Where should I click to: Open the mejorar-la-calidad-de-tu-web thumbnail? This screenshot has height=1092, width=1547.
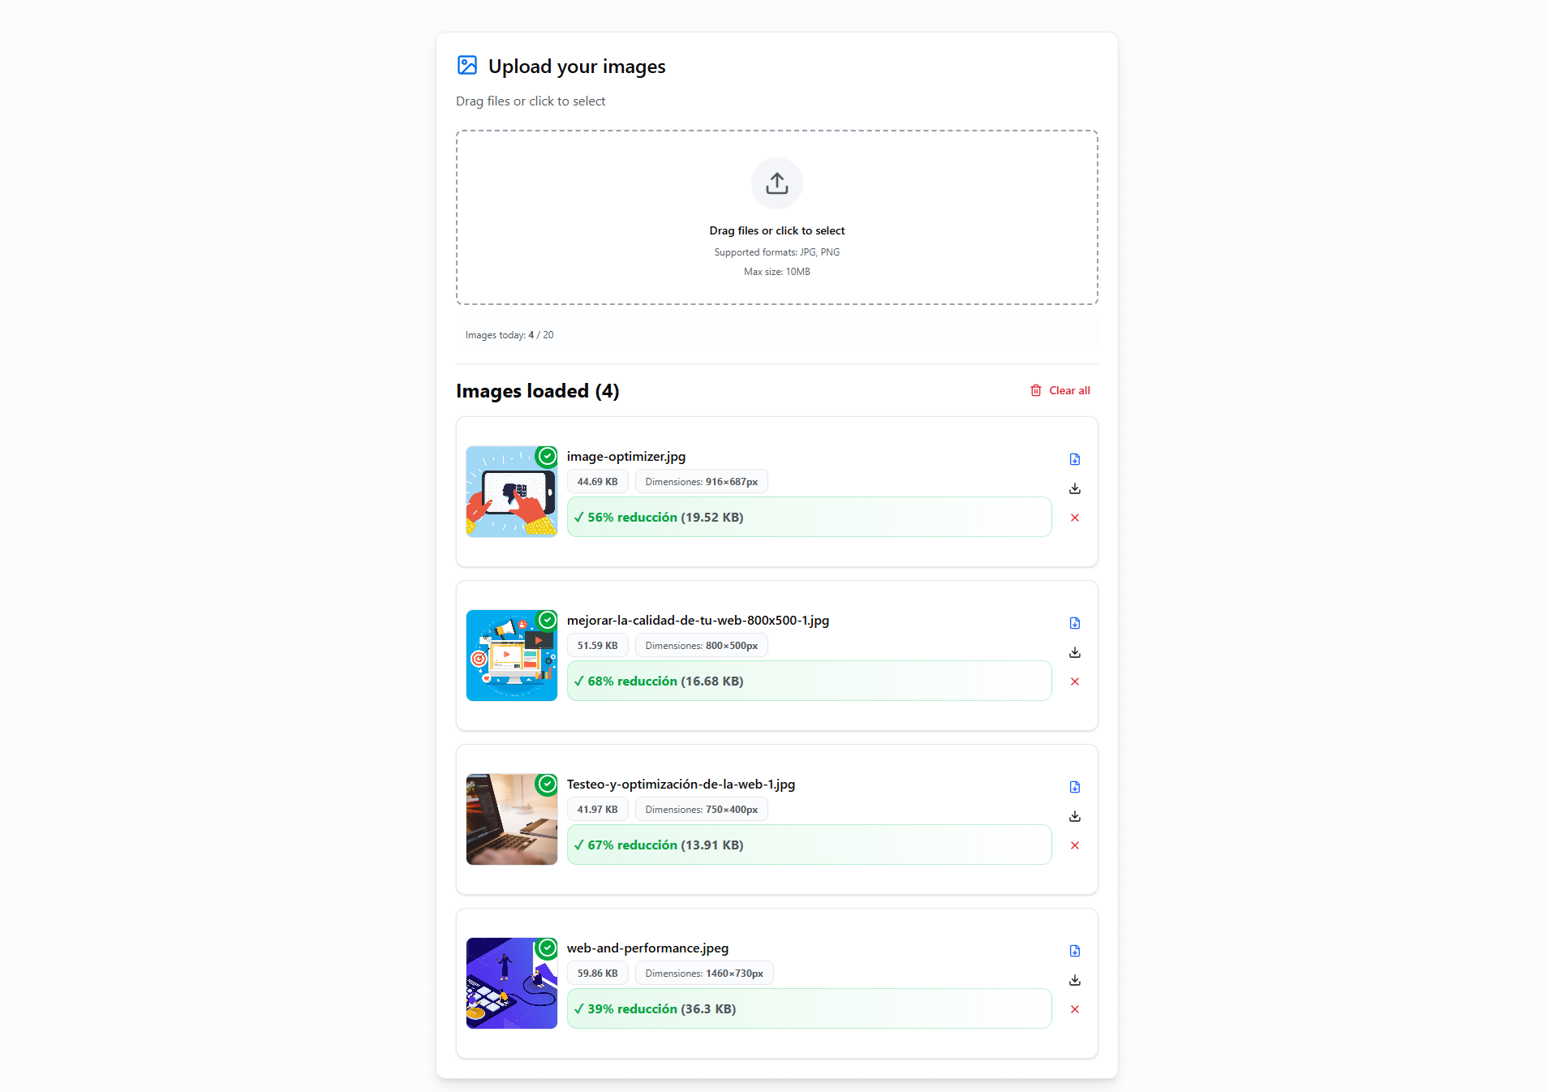pyautogui.click(x=512, y=656)
